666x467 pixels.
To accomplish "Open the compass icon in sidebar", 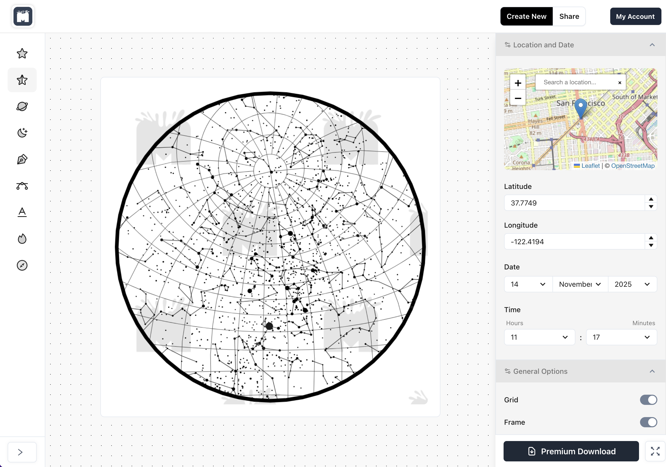I will (22, 265).
